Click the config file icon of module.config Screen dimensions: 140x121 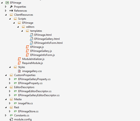(x=11, y=119)
